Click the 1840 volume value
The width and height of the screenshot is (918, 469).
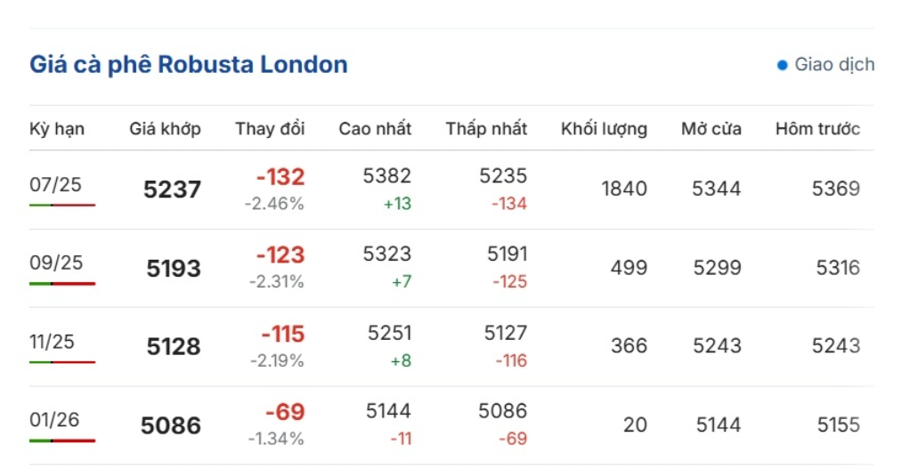point(624,189)
